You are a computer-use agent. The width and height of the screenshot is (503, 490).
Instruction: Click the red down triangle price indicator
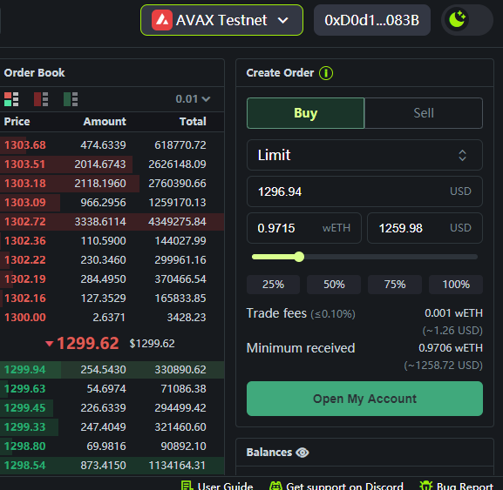(x=49, y=344)
